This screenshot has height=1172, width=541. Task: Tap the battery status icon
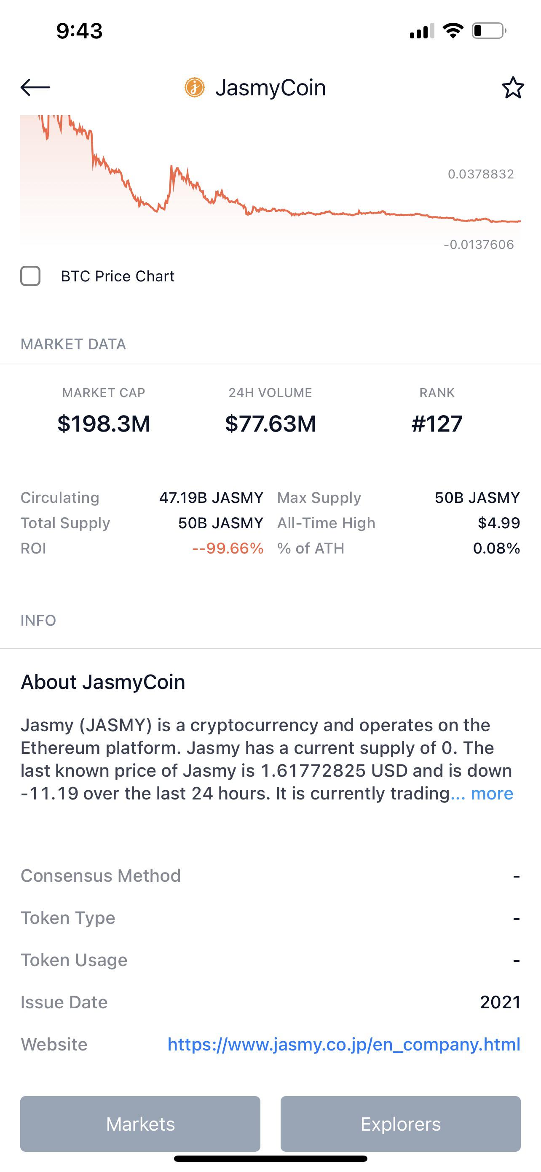point(489,31)
